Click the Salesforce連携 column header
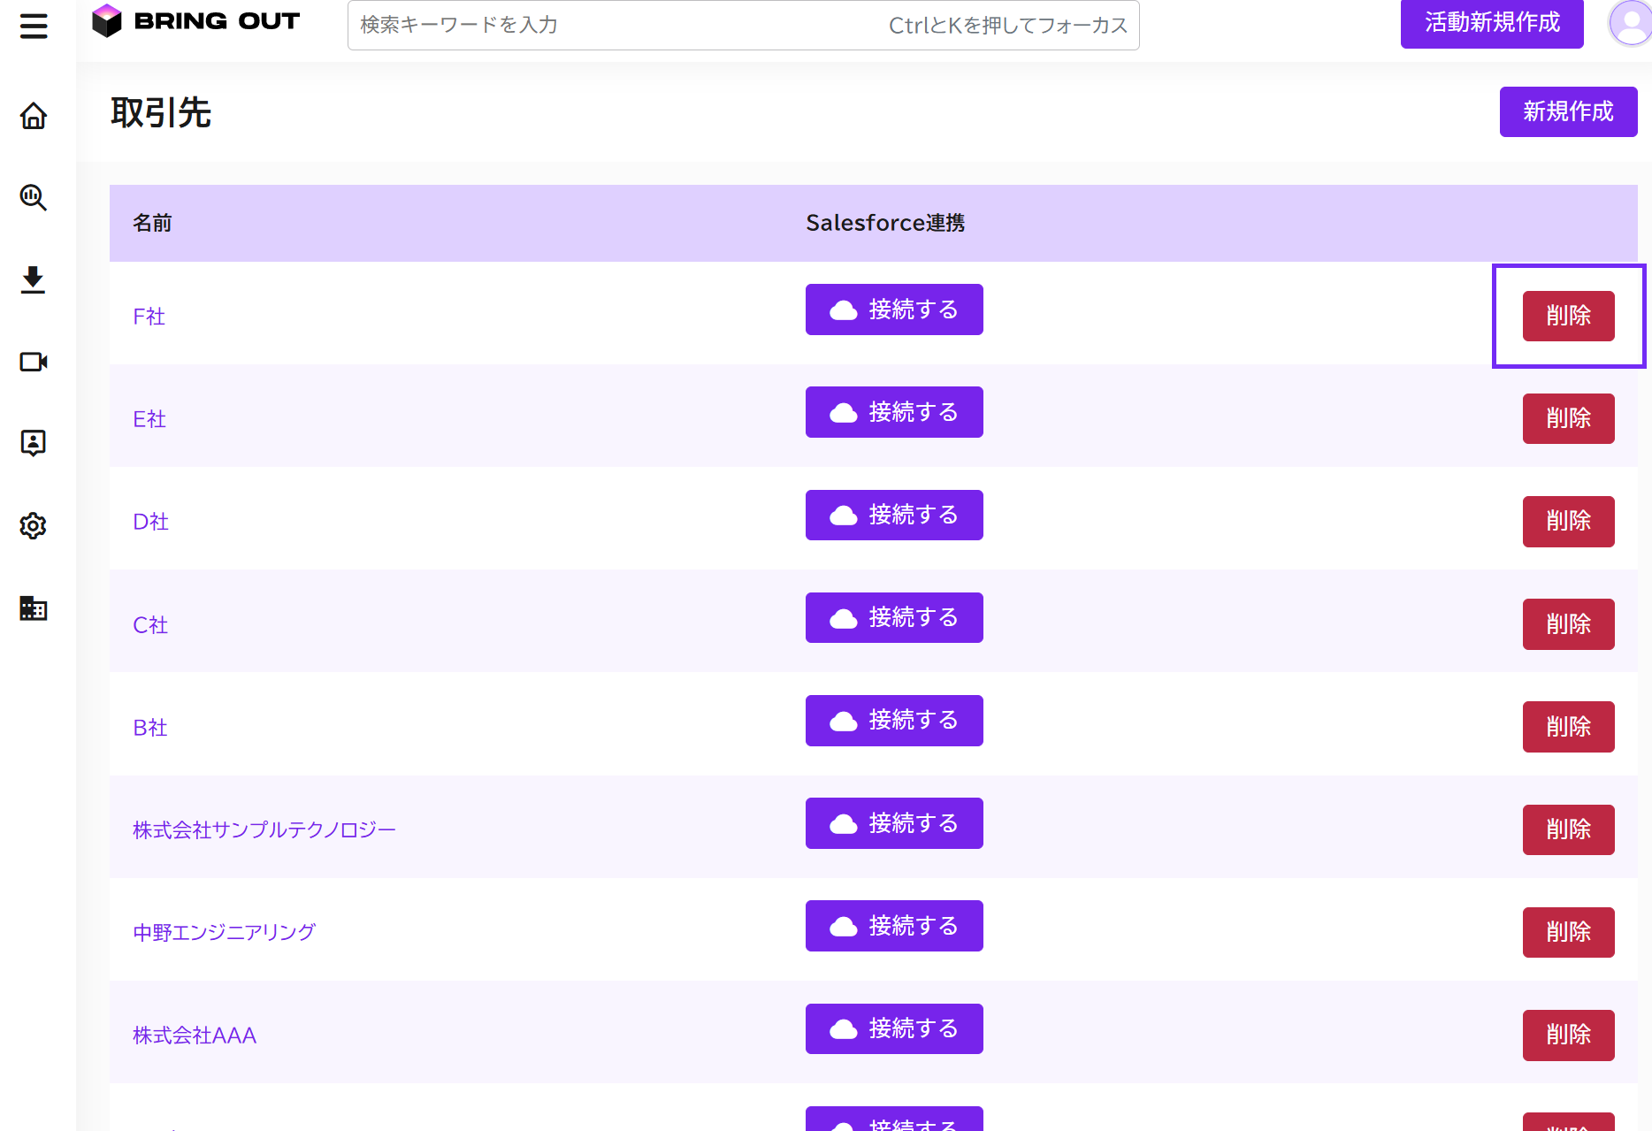 [x=885, y=223]
